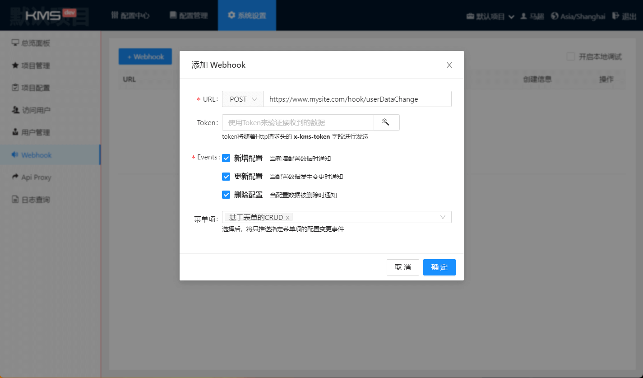This screenshot has width=643, height=378.
Task: Open 总览面板 in the sidebar
Action: (x=36, y=43)
